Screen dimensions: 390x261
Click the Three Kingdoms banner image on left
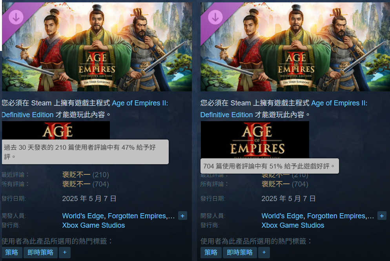pos(97,47)
